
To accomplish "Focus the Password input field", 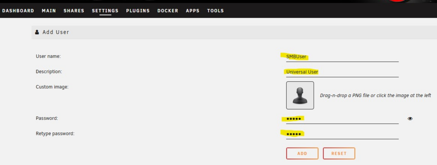I will [342, 118].
